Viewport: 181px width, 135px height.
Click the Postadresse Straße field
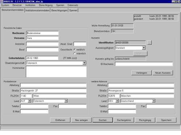tap(53, 91)
